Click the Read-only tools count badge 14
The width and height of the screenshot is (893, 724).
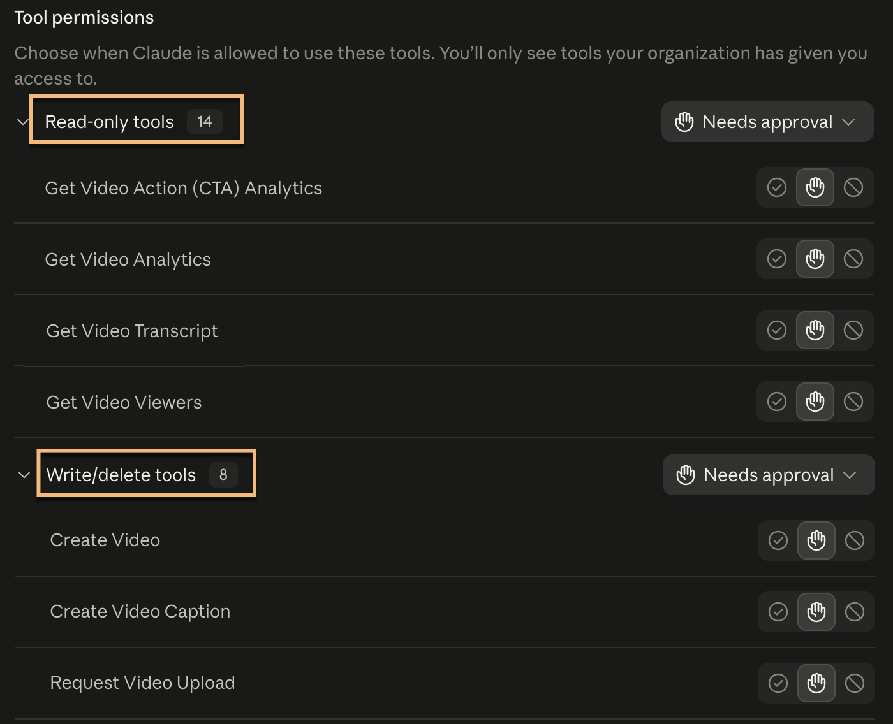[x=204, y=122]
